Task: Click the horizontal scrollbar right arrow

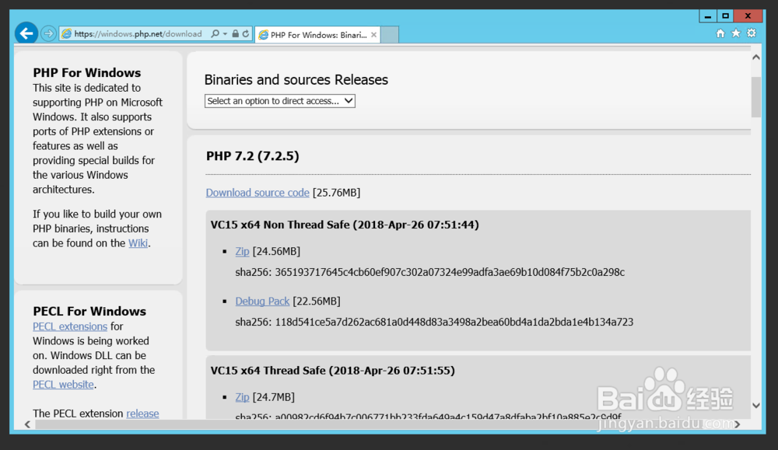Action: [x=738, y=424]
